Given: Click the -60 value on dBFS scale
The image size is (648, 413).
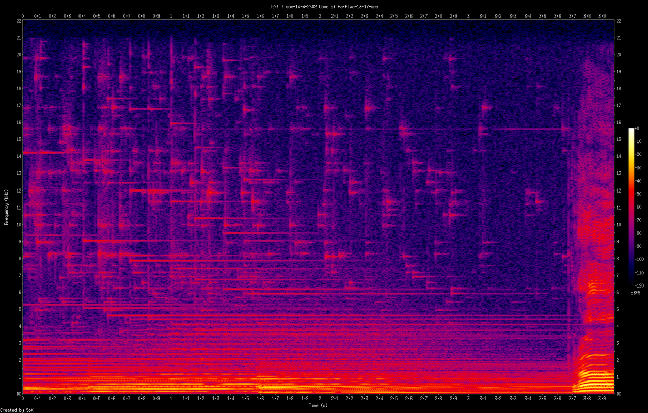Looking at the screenshot, I should point(639,207).
